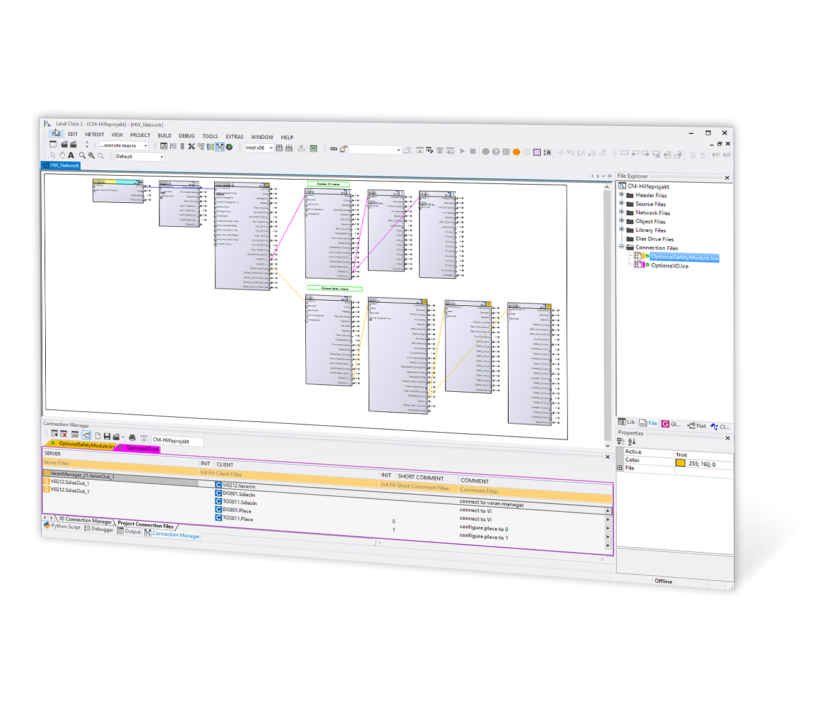Open the Intel x86 platform dropdown

(259, 148)
